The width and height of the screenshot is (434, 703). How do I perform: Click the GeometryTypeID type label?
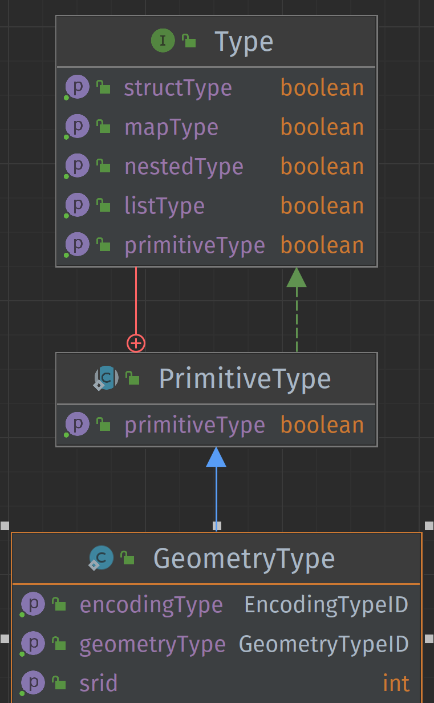point(324,644)
